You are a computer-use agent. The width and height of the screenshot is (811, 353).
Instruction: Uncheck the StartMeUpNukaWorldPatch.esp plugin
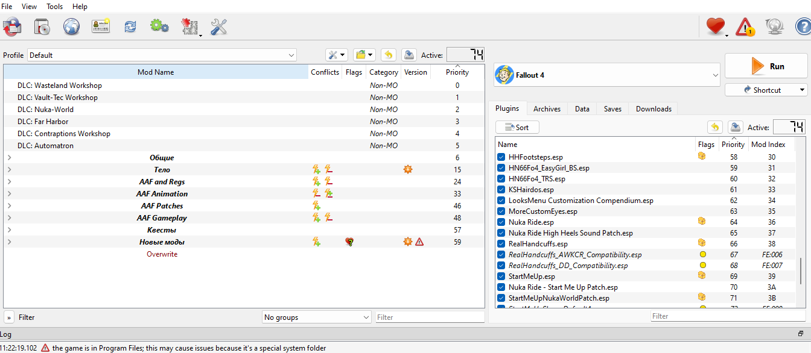501,298
